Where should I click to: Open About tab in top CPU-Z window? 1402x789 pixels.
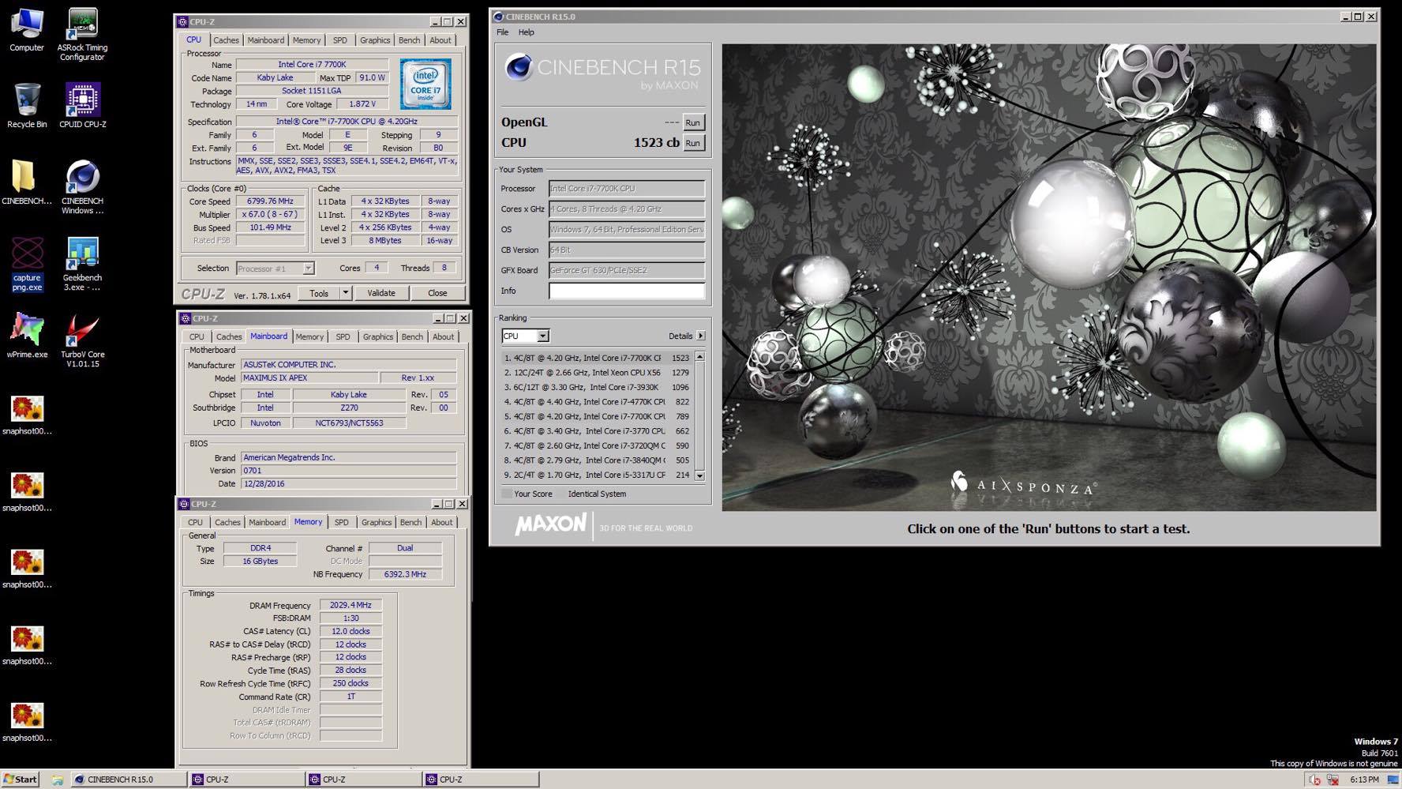[x=440, y=40]
